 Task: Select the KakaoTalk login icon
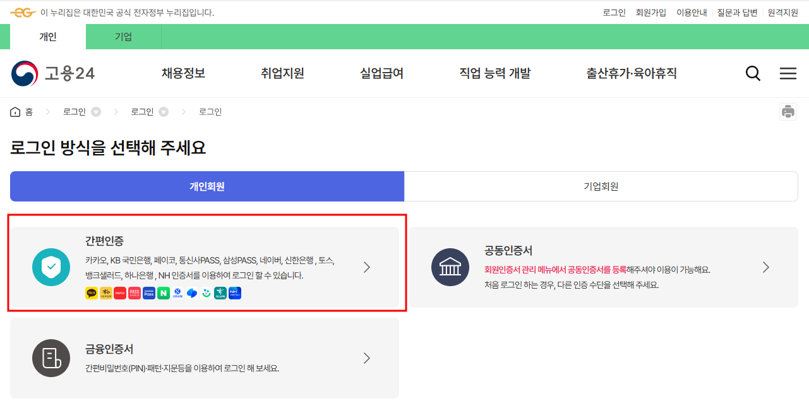[92, 292]
